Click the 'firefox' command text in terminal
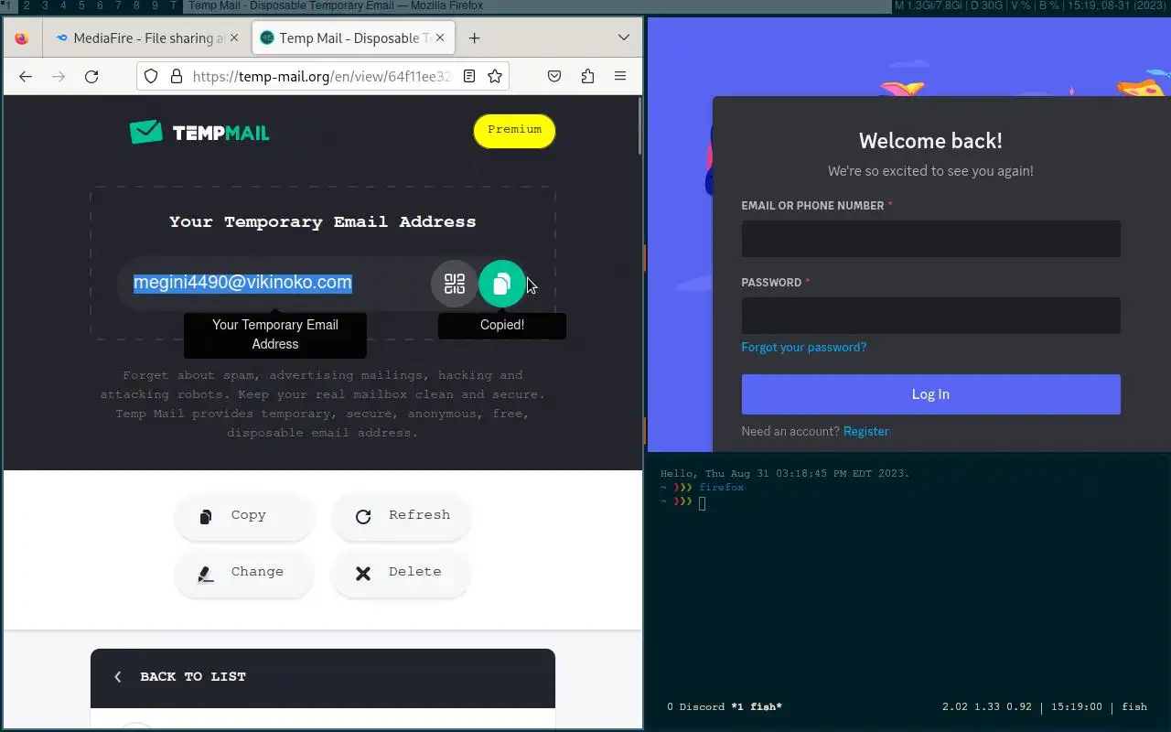Viewport: 1171px width, 732px height. coord(722,488)
